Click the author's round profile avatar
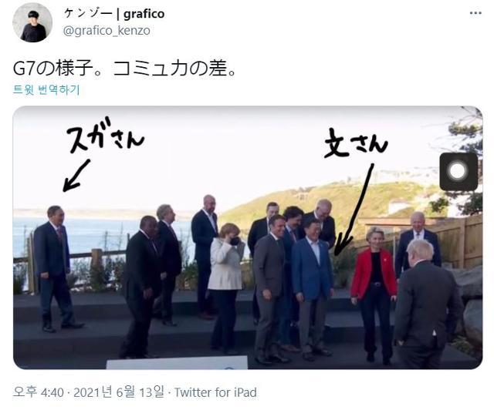494x410 pixels. [x=32, y=22]
